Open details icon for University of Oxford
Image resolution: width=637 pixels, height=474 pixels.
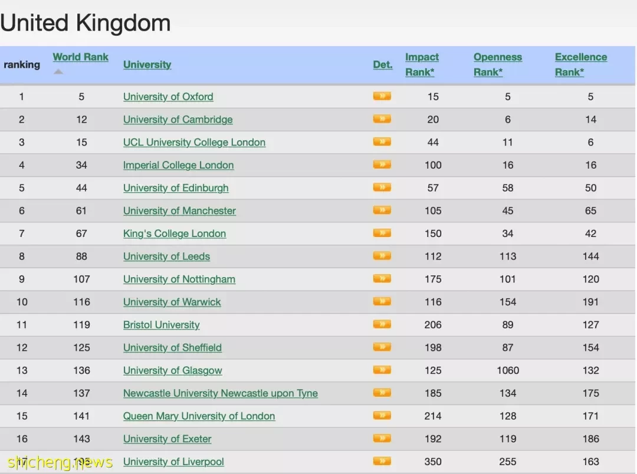[382, 96]
